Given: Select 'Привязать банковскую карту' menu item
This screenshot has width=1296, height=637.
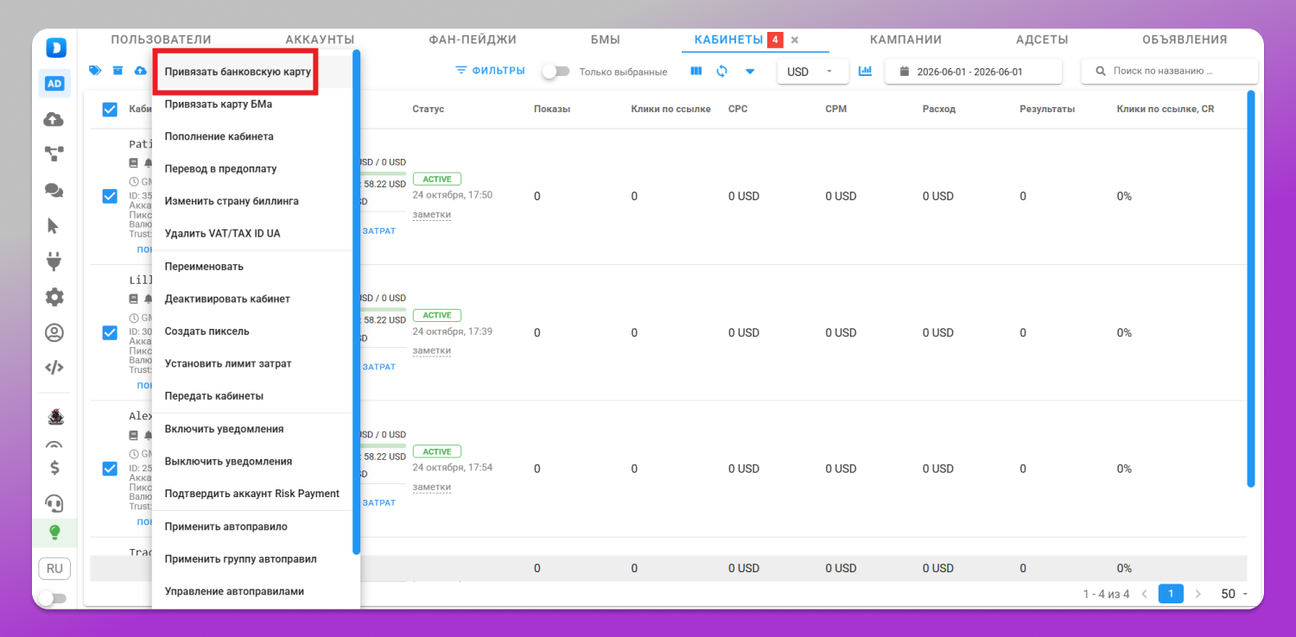Looking at the screenshot, I should [x=238, y=72].
